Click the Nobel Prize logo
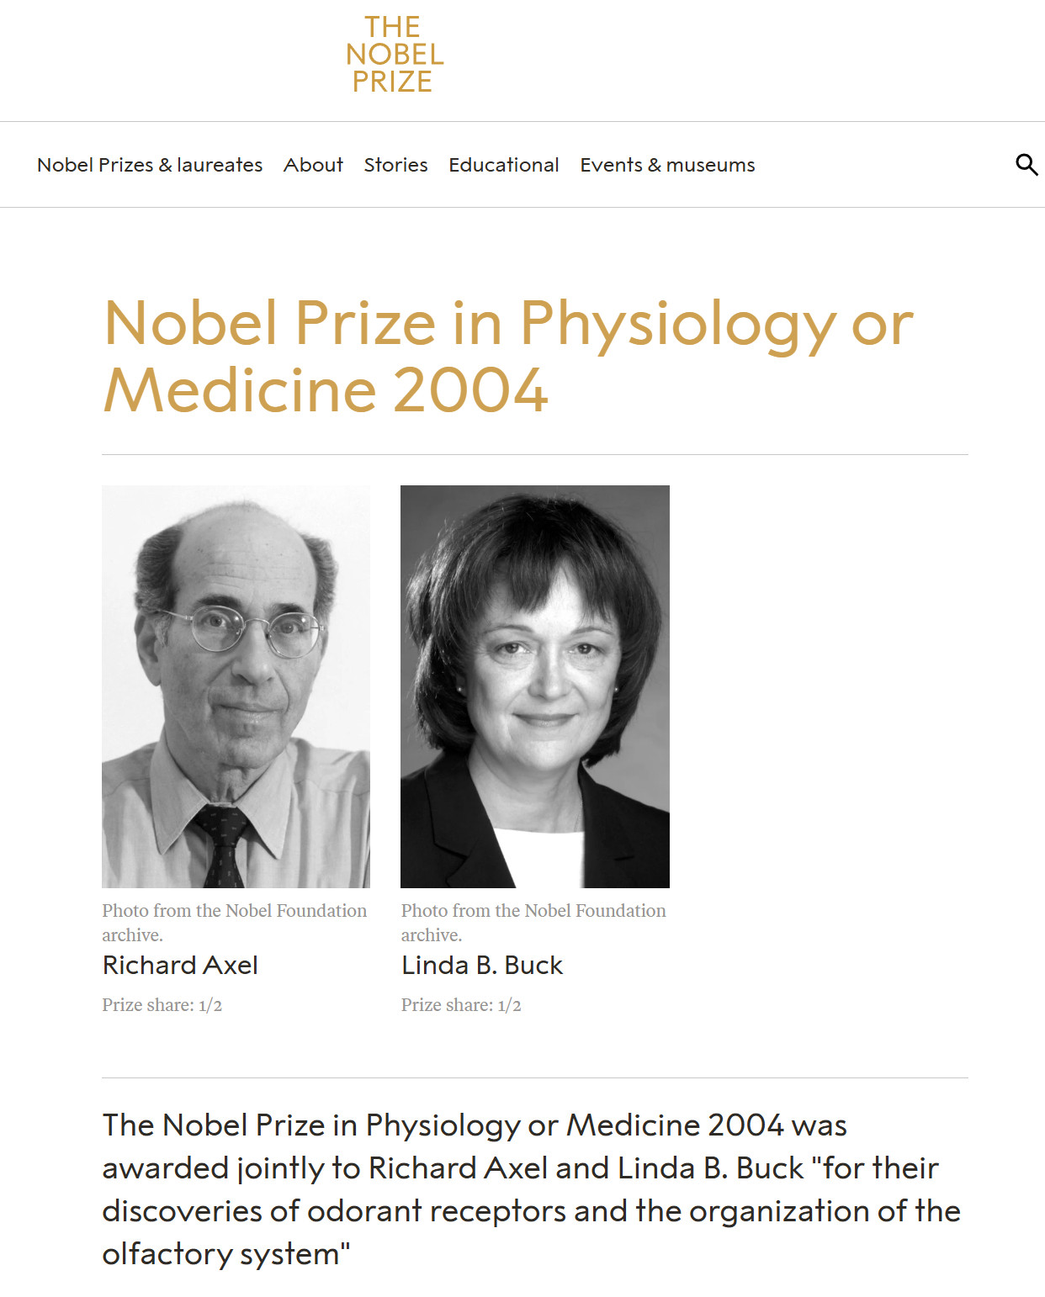1045x1297 pixels. [x=394, y=55]
